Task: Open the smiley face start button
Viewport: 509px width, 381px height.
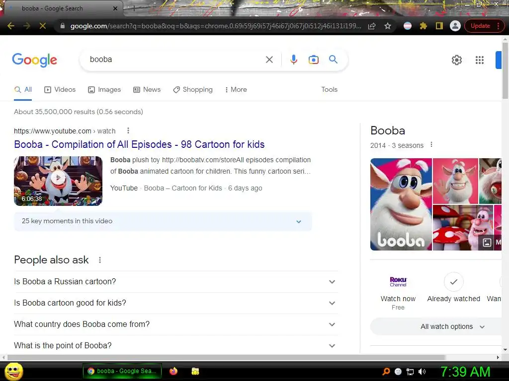Action: point(13,371)
